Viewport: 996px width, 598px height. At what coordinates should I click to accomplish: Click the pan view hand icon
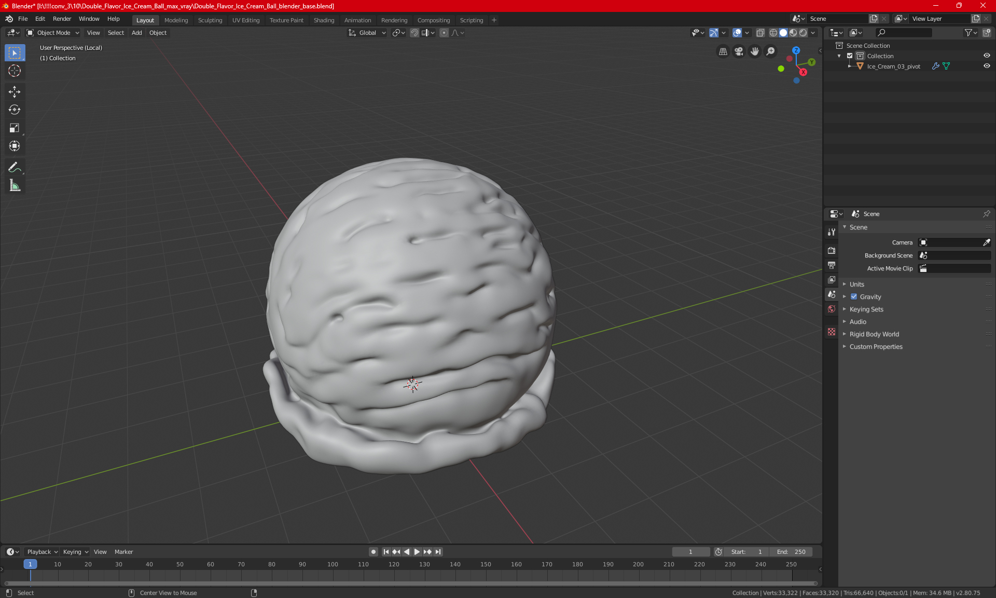coord(755,51)
